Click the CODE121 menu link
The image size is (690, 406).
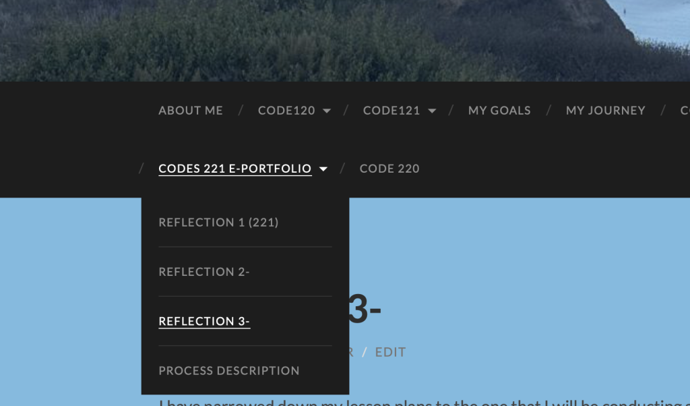click(x=391, y=111)
